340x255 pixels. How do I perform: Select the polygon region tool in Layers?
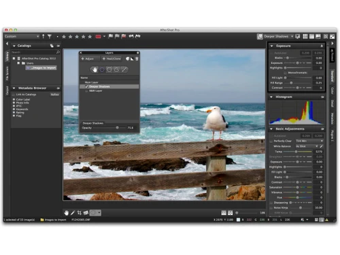109,69
